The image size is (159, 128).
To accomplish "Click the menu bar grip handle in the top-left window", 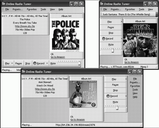I will pos(3,9).
